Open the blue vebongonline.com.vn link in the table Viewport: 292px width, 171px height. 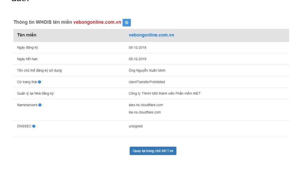(151, 35)
